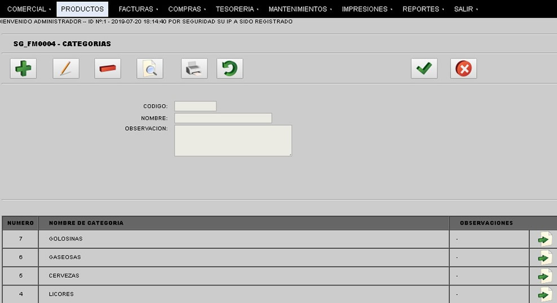The image size is (557, 303).
Task: Select CERVEZAS row using green arrow icon
Action: pos(545,276)
